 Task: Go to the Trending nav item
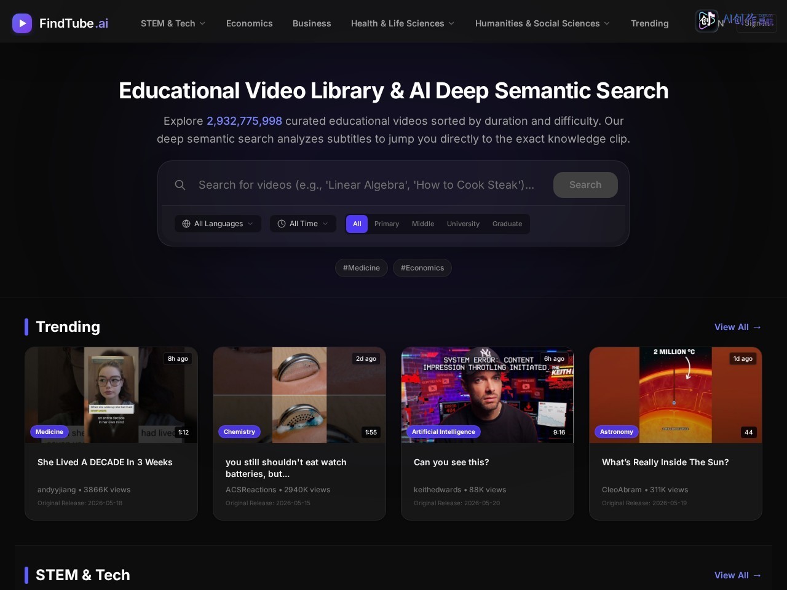pos(649,23)
